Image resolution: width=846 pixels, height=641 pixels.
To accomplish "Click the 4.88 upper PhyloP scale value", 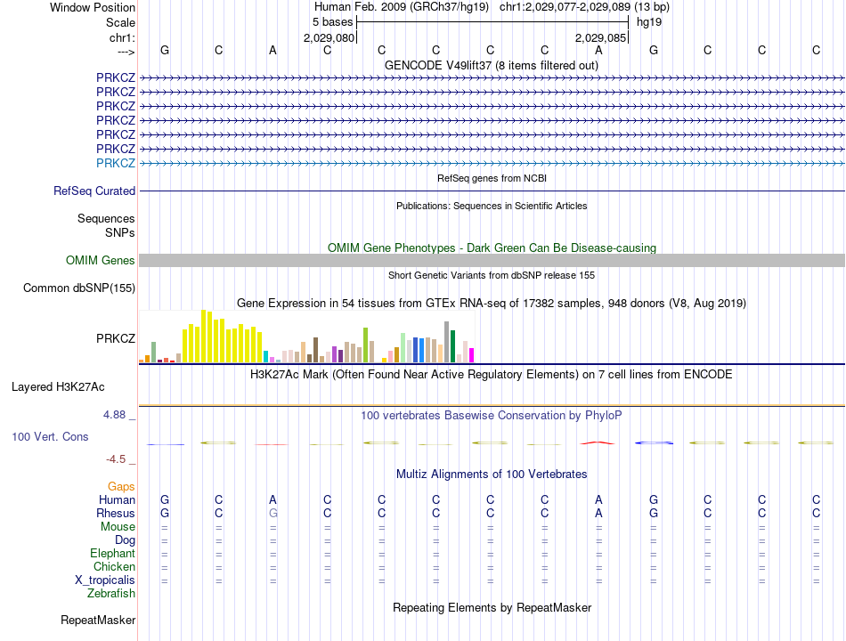I will point(114,415).
